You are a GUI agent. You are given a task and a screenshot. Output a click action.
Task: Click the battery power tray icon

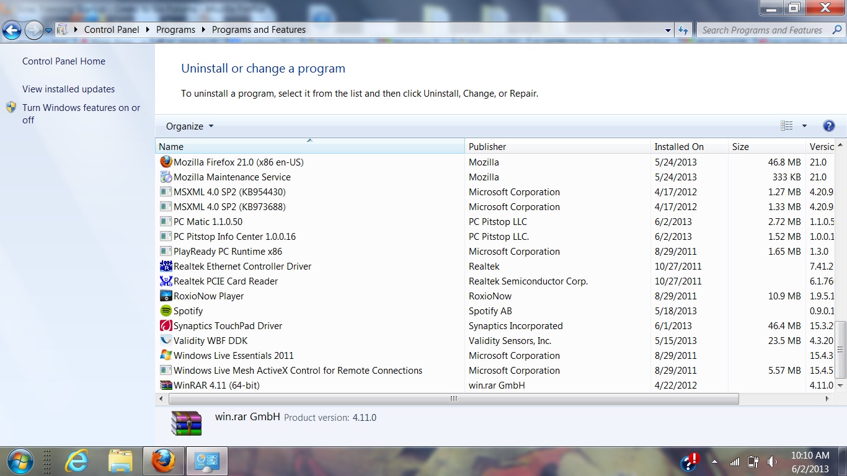point(753,462)
